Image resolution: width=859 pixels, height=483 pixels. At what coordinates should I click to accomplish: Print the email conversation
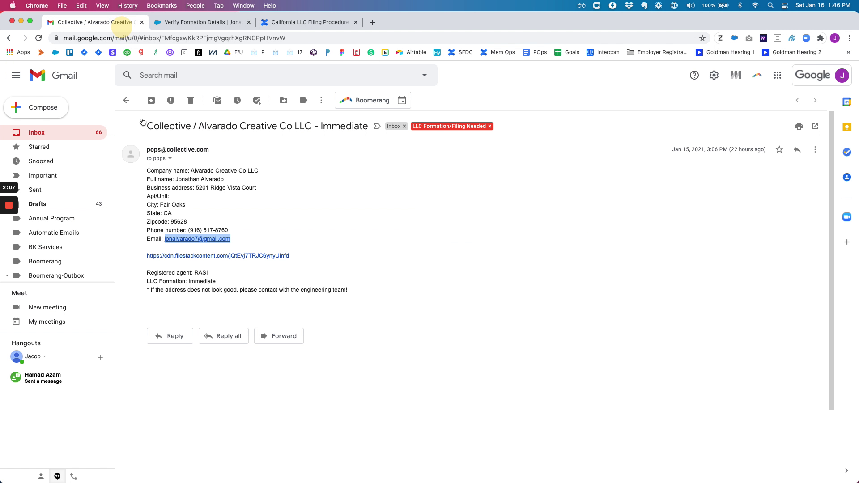799,126
